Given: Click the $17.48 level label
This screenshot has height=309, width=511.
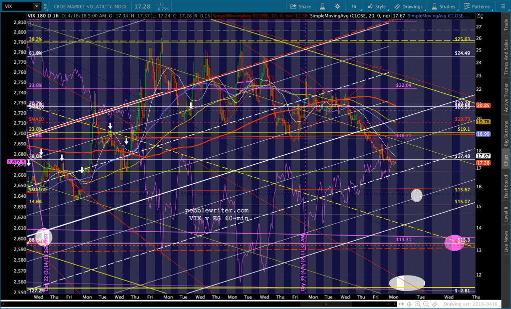Looking at the screenshot, I should click(x=463, y=156).
